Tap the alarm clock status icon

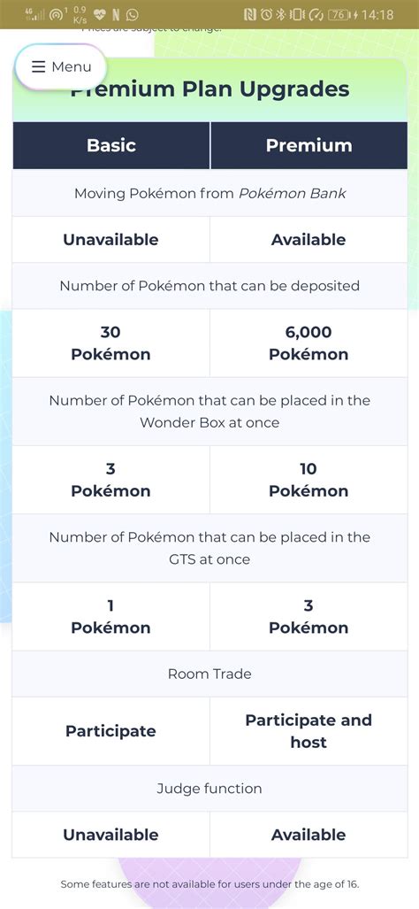(266, 15)
